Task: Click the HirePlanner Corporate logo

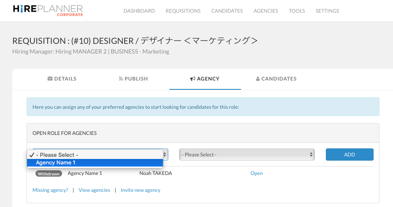Action: tap(48, 11)
